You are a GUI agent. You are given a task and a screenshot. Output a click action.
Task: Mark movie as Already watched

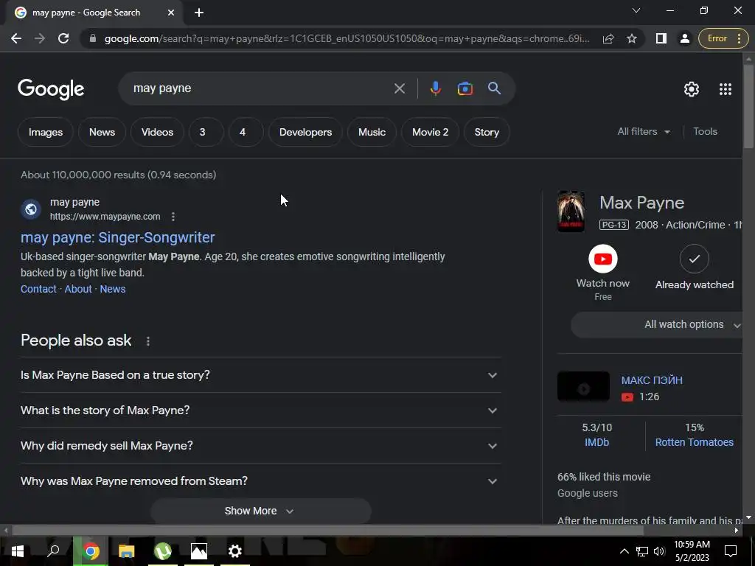[694, 259]
